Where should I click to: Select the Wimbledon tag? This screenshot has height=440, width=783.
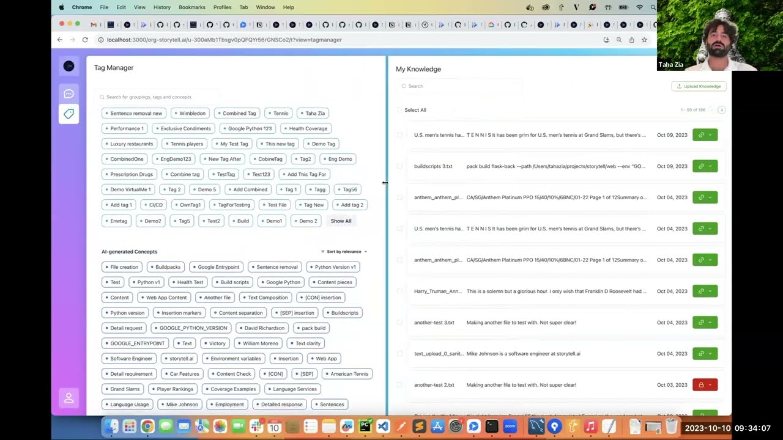point(189,113)
